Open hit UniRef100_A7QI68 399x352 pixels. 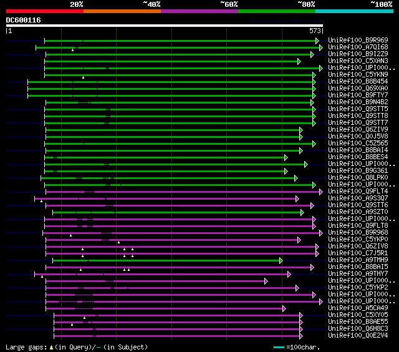pyautogui.click(x=358, y=47)
